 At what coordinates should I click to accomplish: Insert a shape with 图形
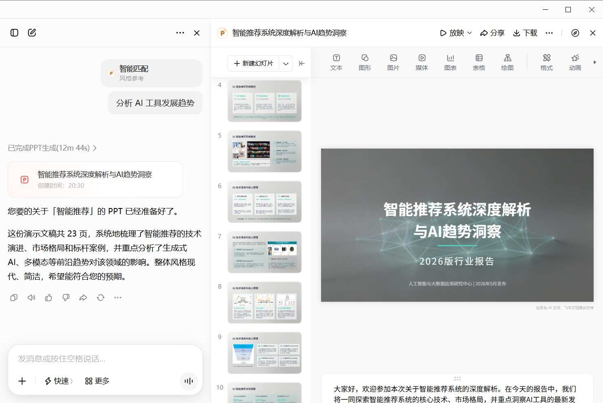click(365, 62)
